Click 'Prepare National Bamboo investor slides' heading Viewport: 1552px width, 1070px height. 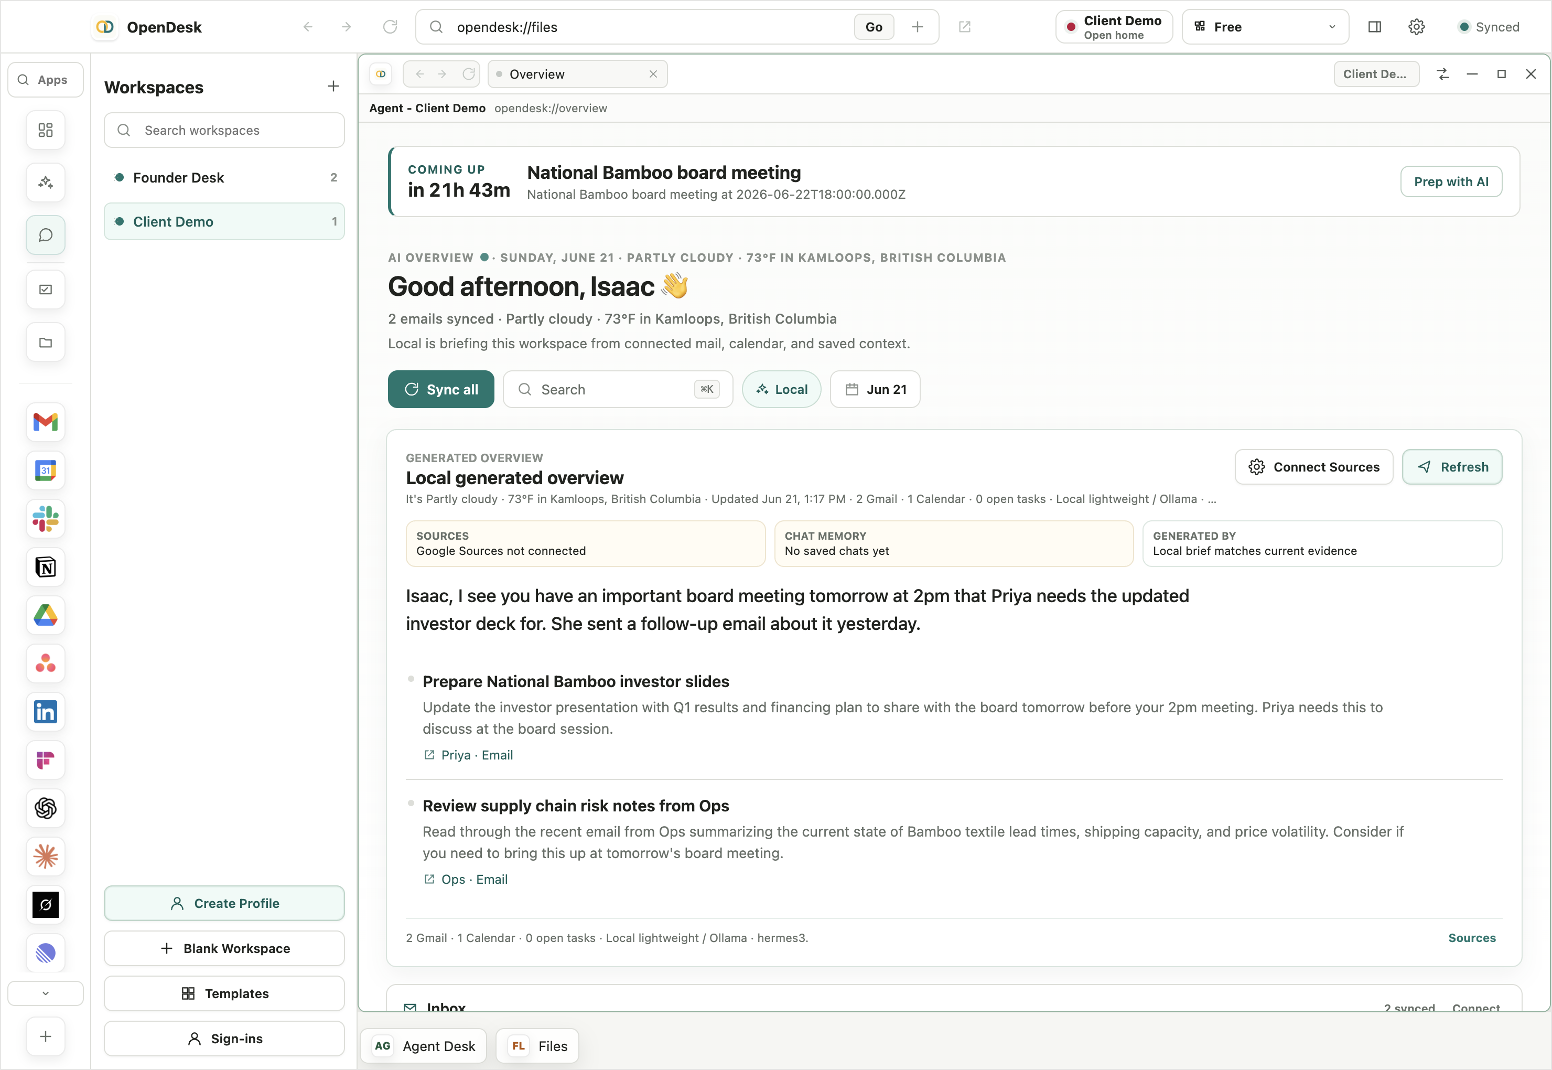[576, 682]
